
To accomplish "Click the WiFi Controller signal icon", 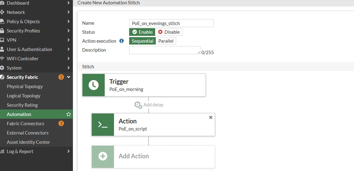I will point(2,58).
